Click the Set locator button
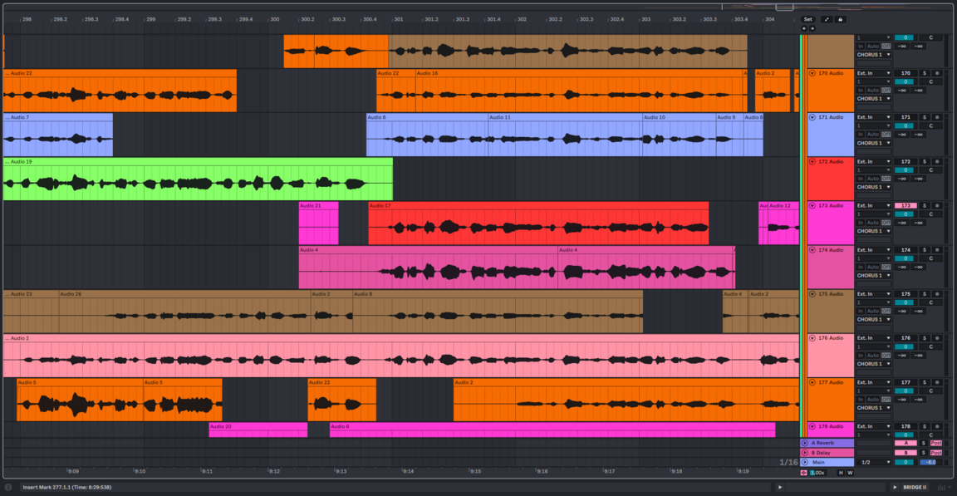 point(808,19)
